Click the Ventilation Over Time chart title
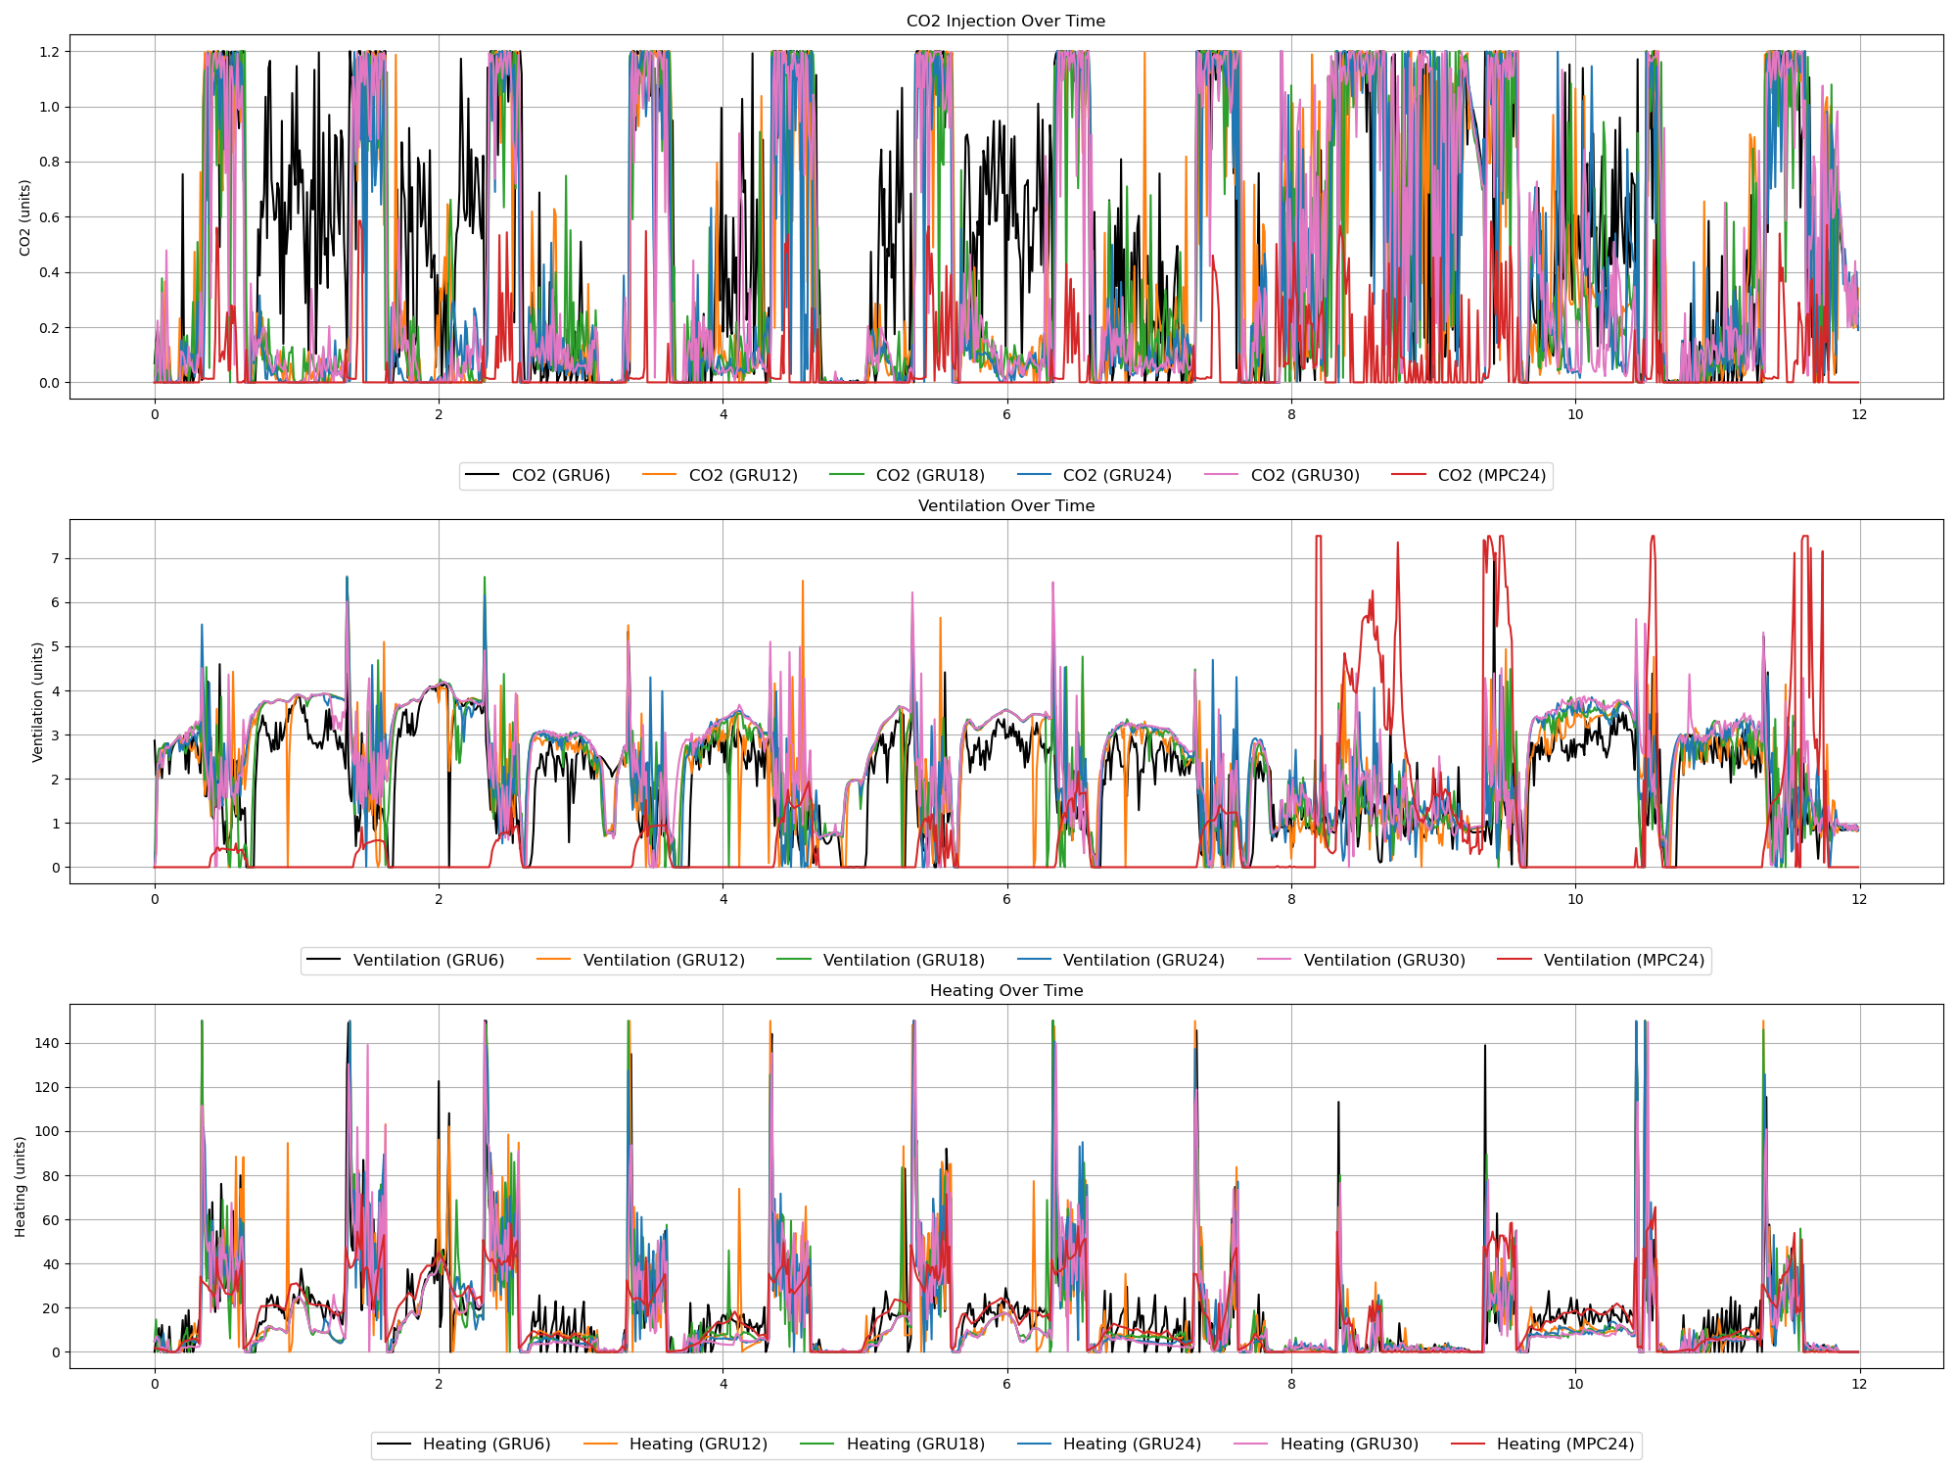 [x=1005, y=506]
